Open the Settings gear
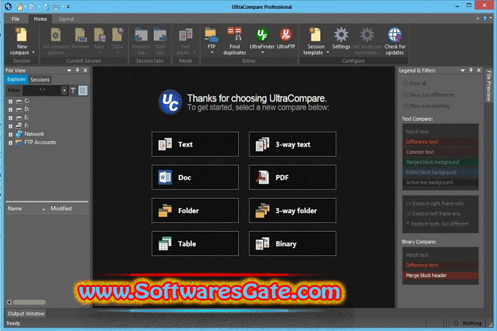 pos(341,34)
